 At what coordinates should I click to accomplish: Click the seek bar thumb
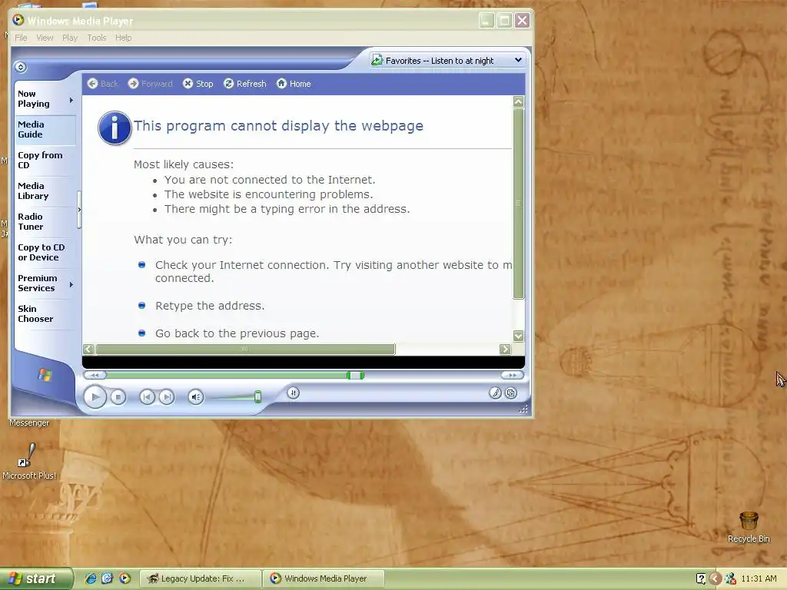[x=355, y=375]
